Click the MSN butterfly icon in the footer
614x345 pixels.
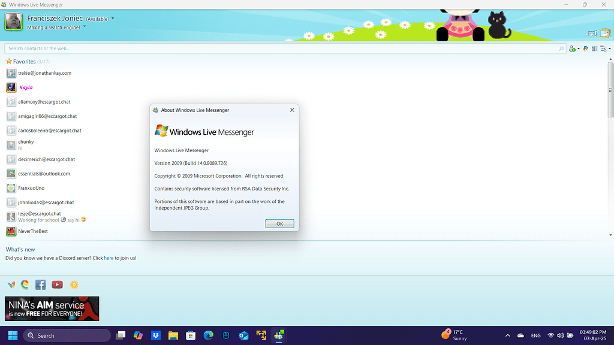[x=10, y=285]
